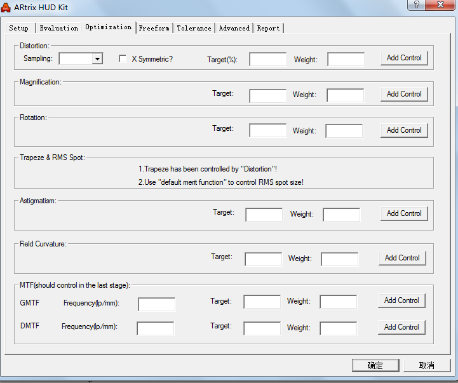Cancel with the 取消 button
This screenshot has height=383, width=458.
[427, 365]
